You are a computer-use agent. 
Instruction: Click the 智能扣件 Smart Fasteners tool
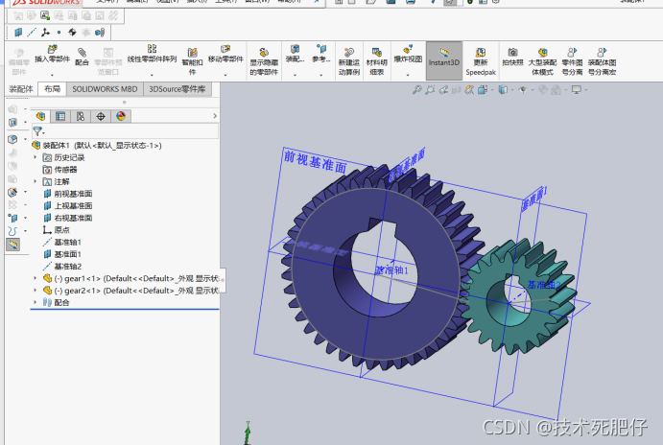(193, 61)
